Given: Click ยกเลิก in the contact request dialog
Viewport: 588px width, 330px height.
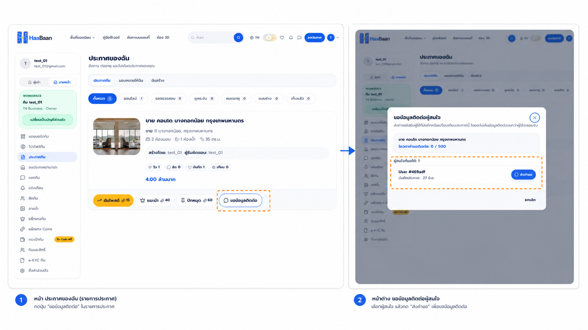Looking at the screenshot, I should (530, 200).
